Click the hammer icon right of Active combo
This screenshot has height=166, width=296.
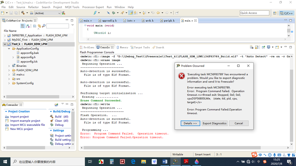tap(64, 13)
